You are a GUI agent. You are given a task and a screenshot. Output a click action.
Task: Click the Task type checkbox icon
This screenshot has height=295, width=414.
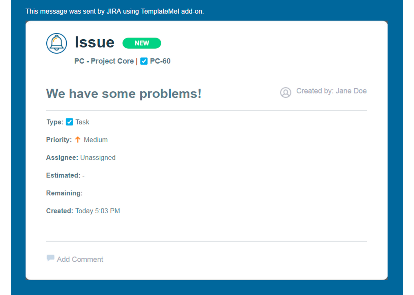coord(70,122)
